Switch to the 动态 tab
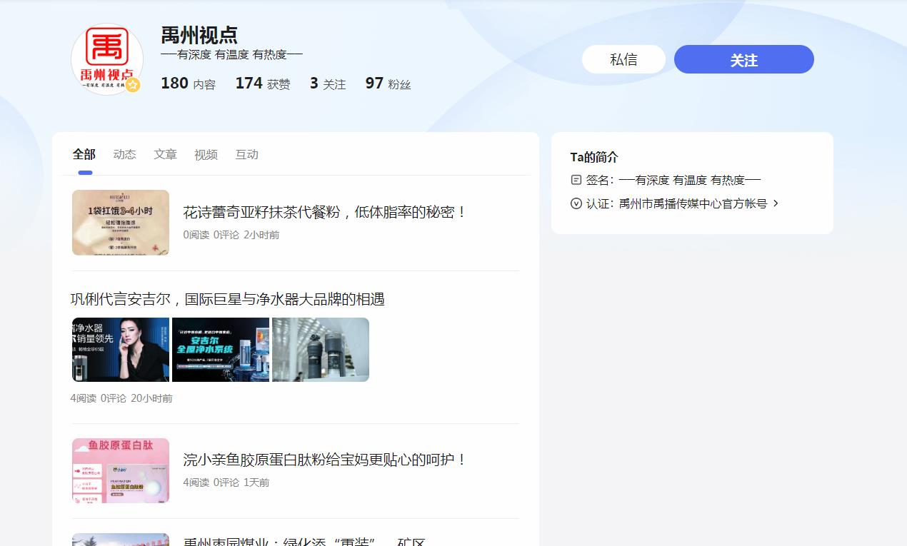 125,155
